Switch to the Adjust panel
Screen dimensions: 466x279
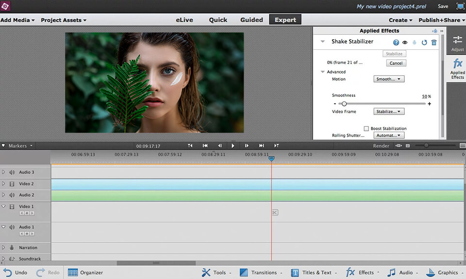click(457, 43)
